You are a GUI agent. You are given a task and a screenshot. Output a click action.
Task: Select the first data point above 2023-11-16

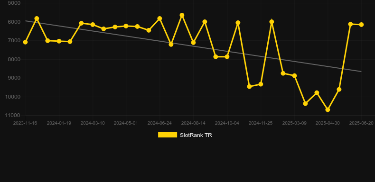click(x=25, y=42)
